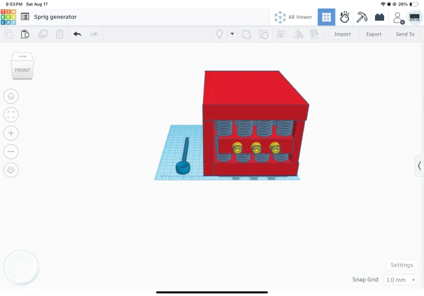Open the Tinkercad logo home link
424x296 pixels.
point(8,17)
